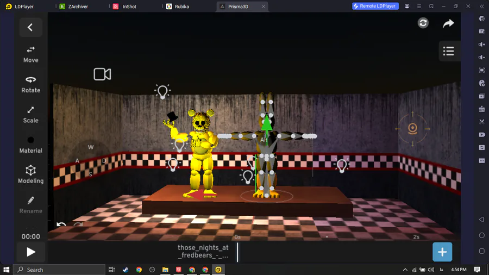Open the Modeling tool
489x275 pixels.
coord(30,175)
